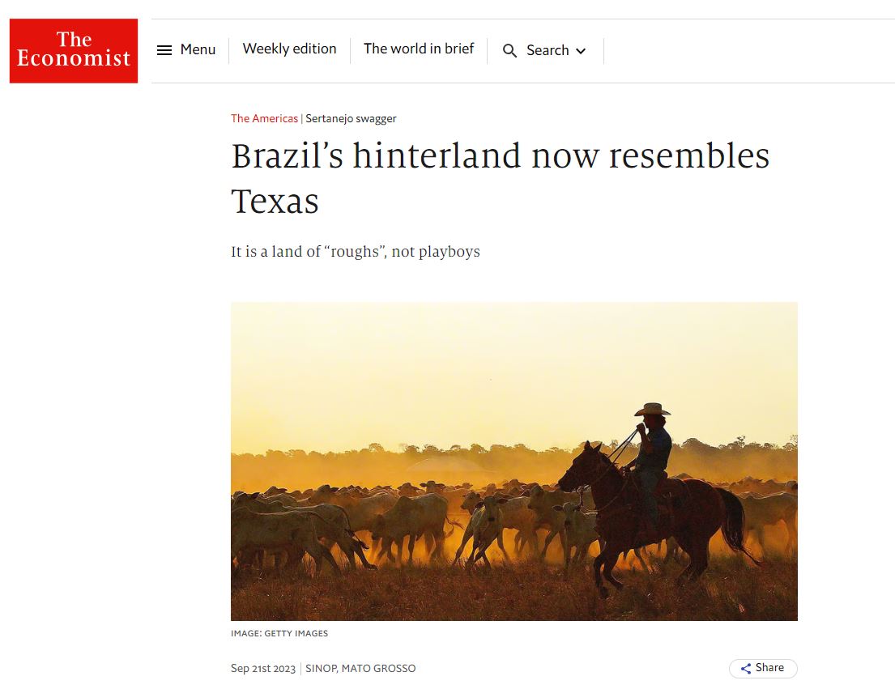Open the cattle herding article image
This screenshot has width=895, height=689.
pyautogui.click(x=514, y=461)
